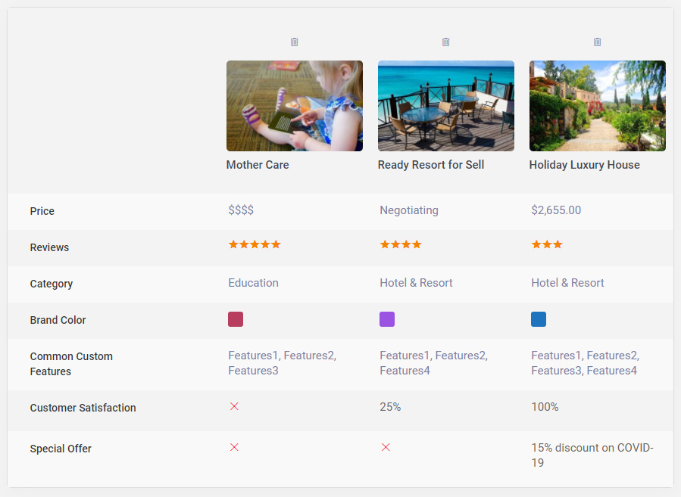Click Ready Resort's Special Offer cross icon
Screen dimensions: 681x497
tap(386, 447)
